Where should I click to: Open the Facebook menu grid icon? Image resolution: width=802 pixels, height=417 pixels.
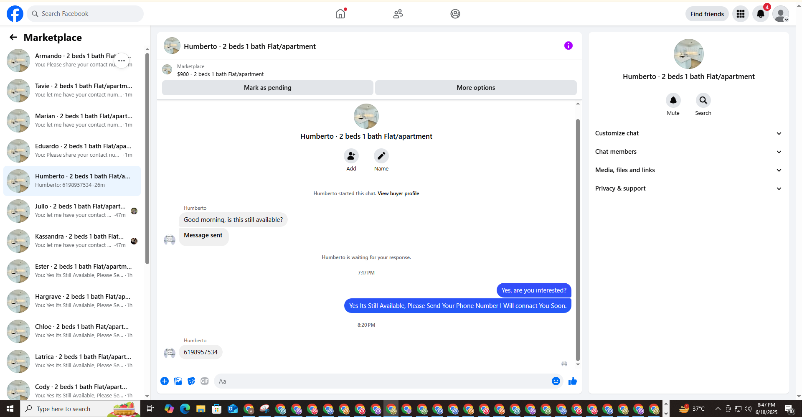click(x=741, y=14)
